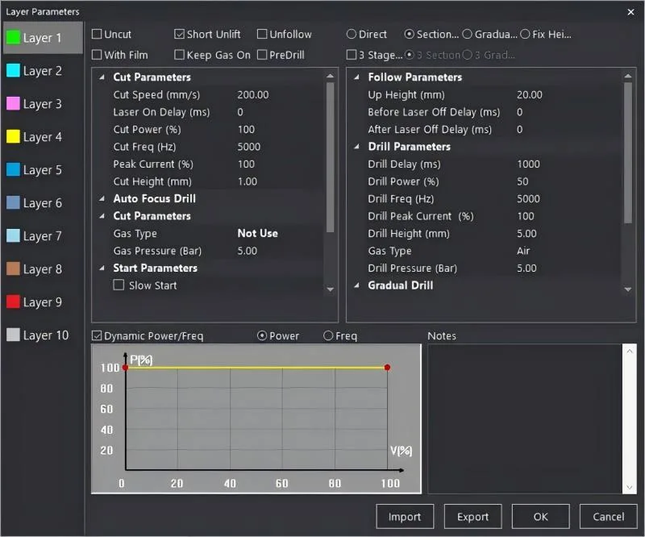Screen dimensions: 645x537
Task: Click the red curve point at V 100
Action: point(387,368)
